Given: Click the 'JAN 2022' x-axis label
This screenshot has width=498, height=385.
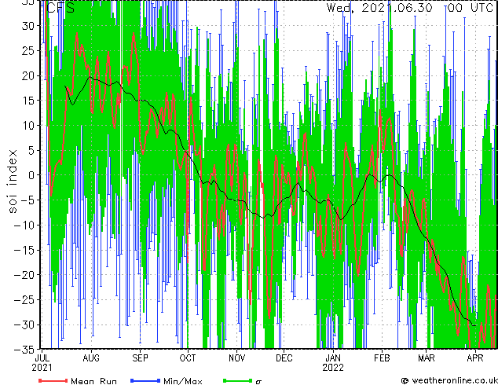Looking at the screenshot, I should [333, 363].
